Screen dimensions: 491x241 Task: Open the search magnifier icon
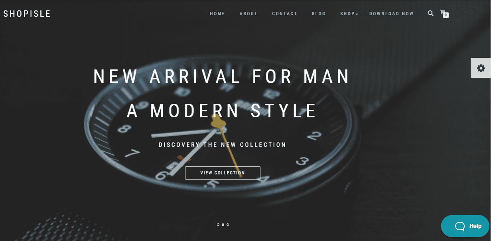[x=430, y=13]
